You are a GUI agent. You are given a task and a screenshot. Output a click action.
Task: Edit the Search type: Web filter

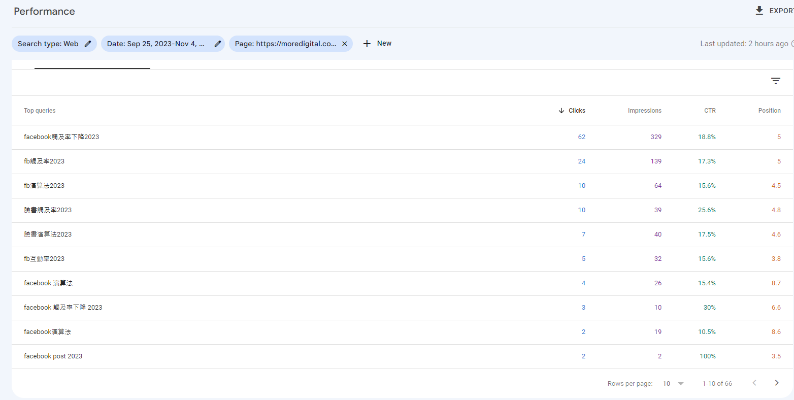pyautogui.click(x=88, y=44)
